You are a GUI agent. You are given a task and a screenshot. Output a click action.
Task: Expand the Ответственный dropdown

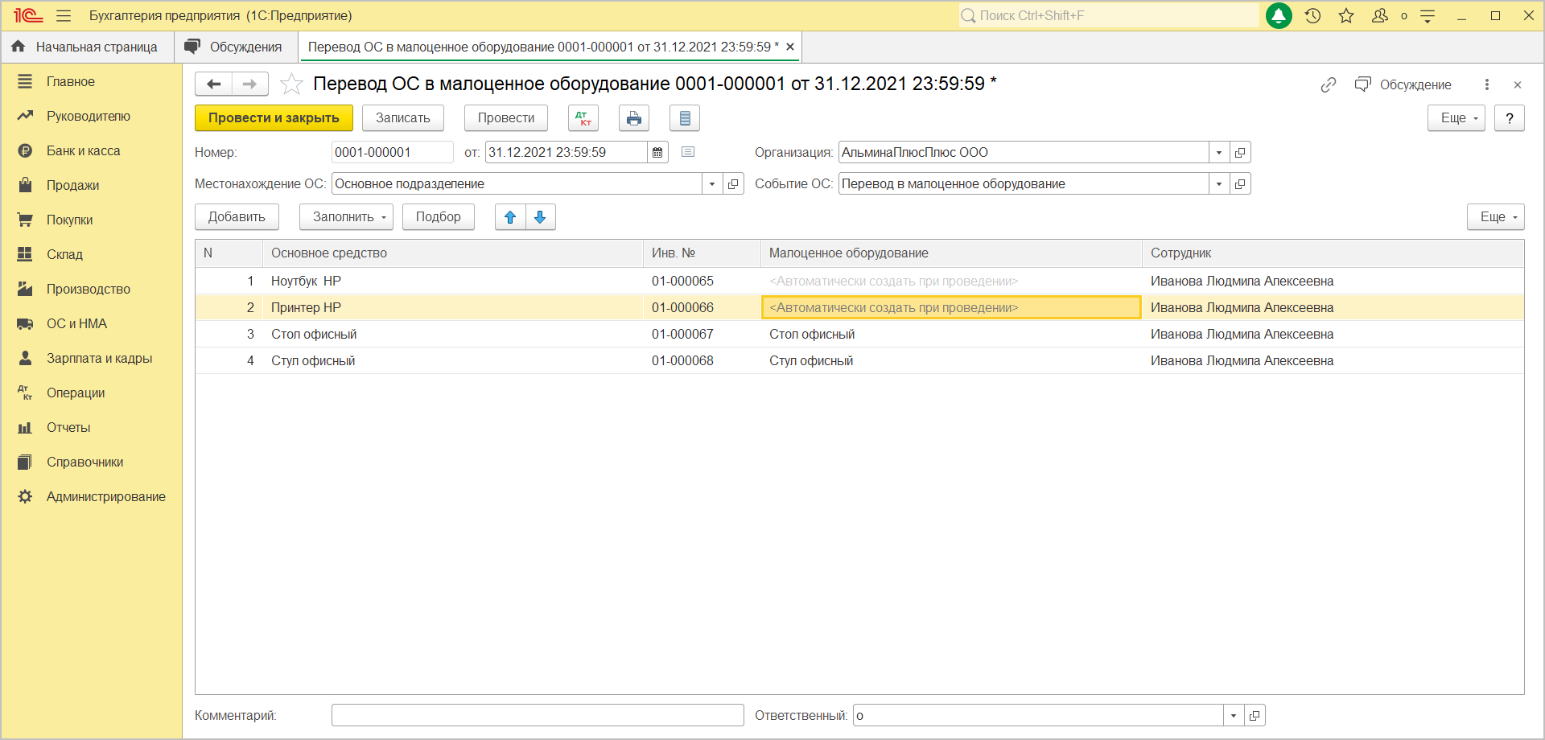coord(1234,715)
